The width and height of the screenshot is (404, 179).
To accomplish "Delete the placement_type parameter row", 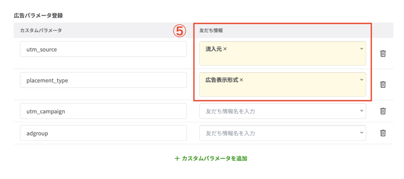I will point(382,84).
